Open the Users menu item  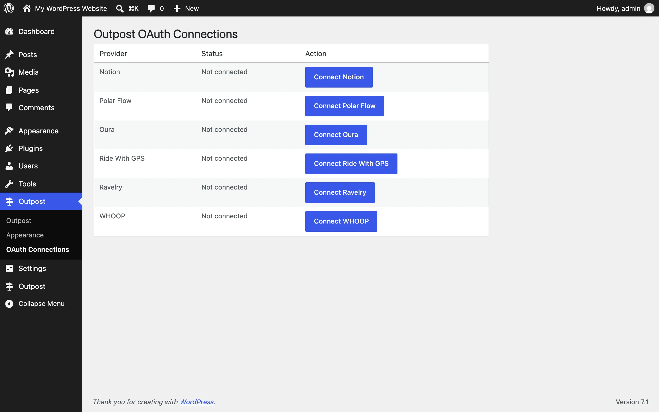41,166
